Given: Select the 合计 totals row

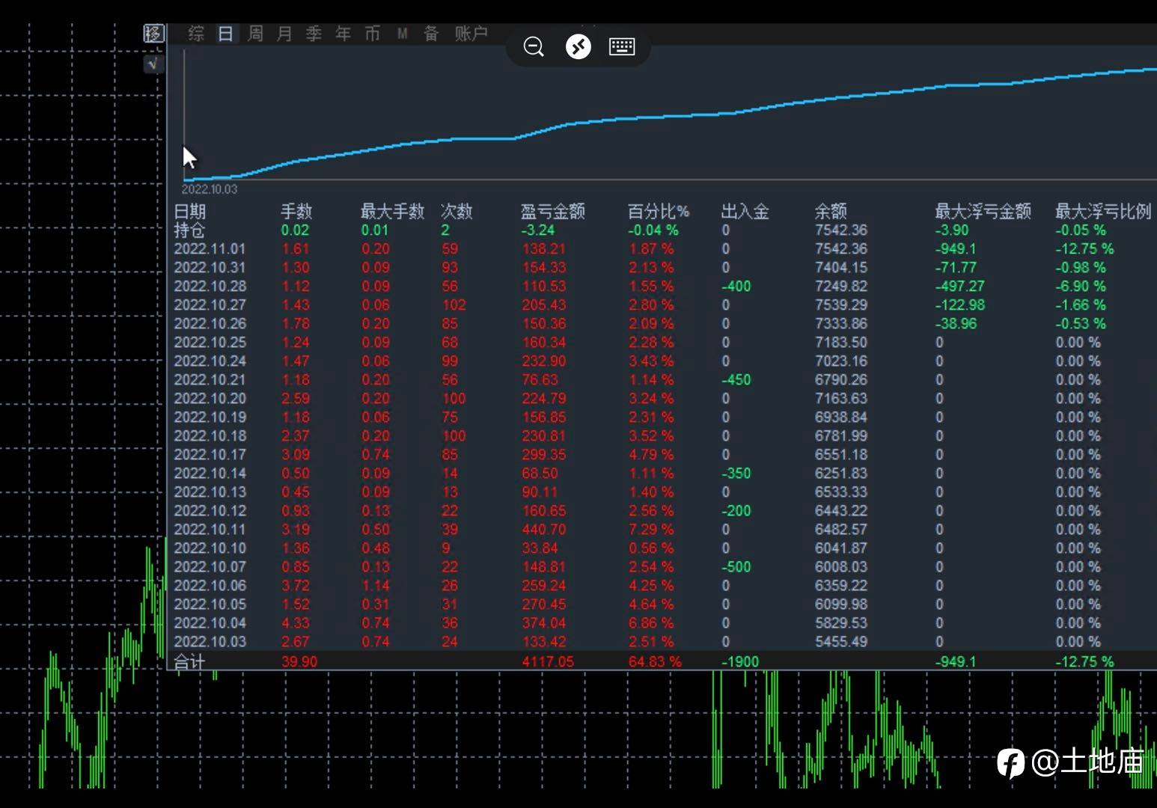Looking at the screenshot, I should (662, 661).
